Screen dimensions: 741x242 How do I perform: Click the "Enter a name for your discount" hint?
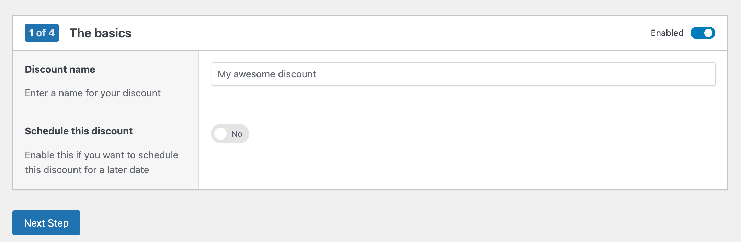point(93,93)
